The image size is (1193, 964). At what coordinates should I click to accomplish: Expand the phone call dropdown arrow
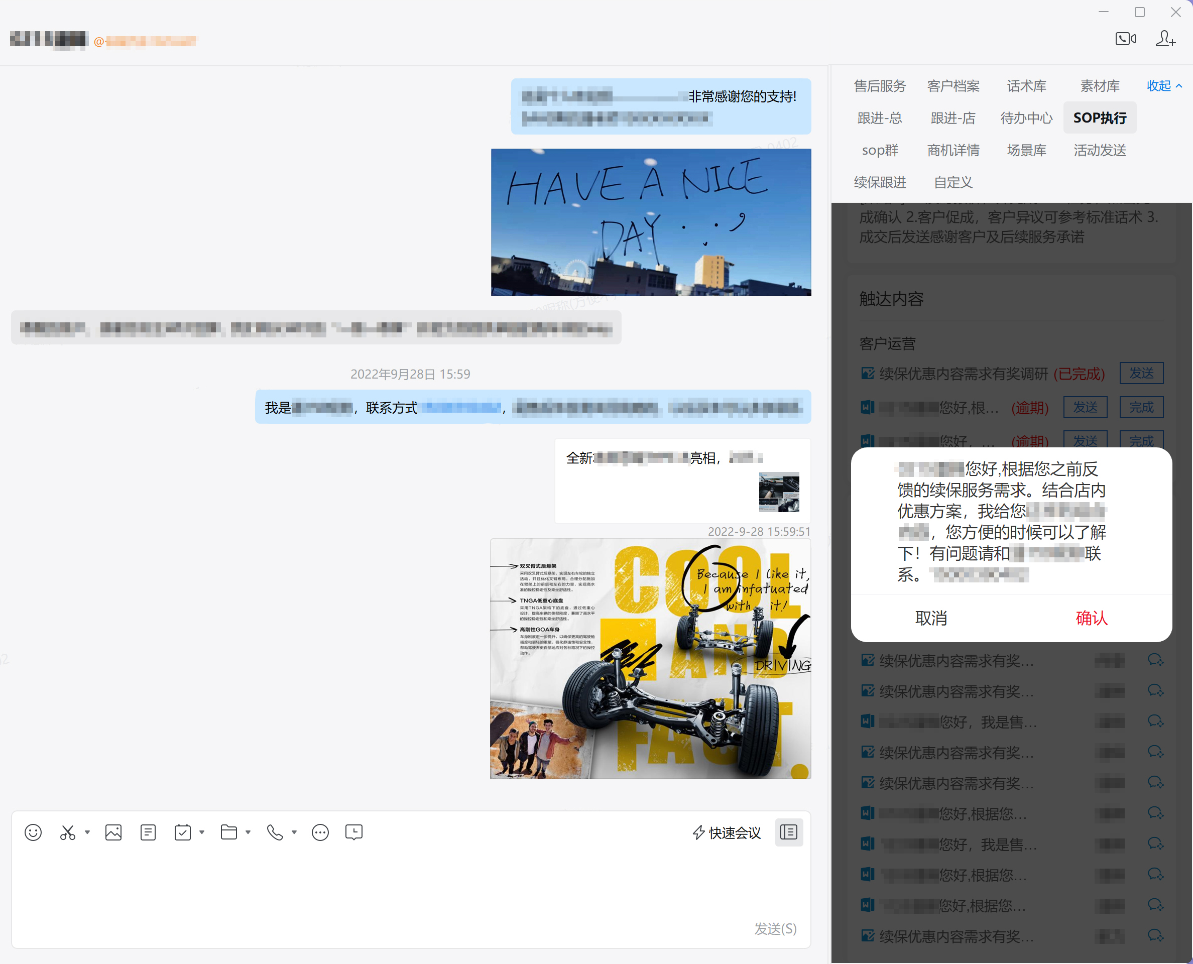(294, 832)
